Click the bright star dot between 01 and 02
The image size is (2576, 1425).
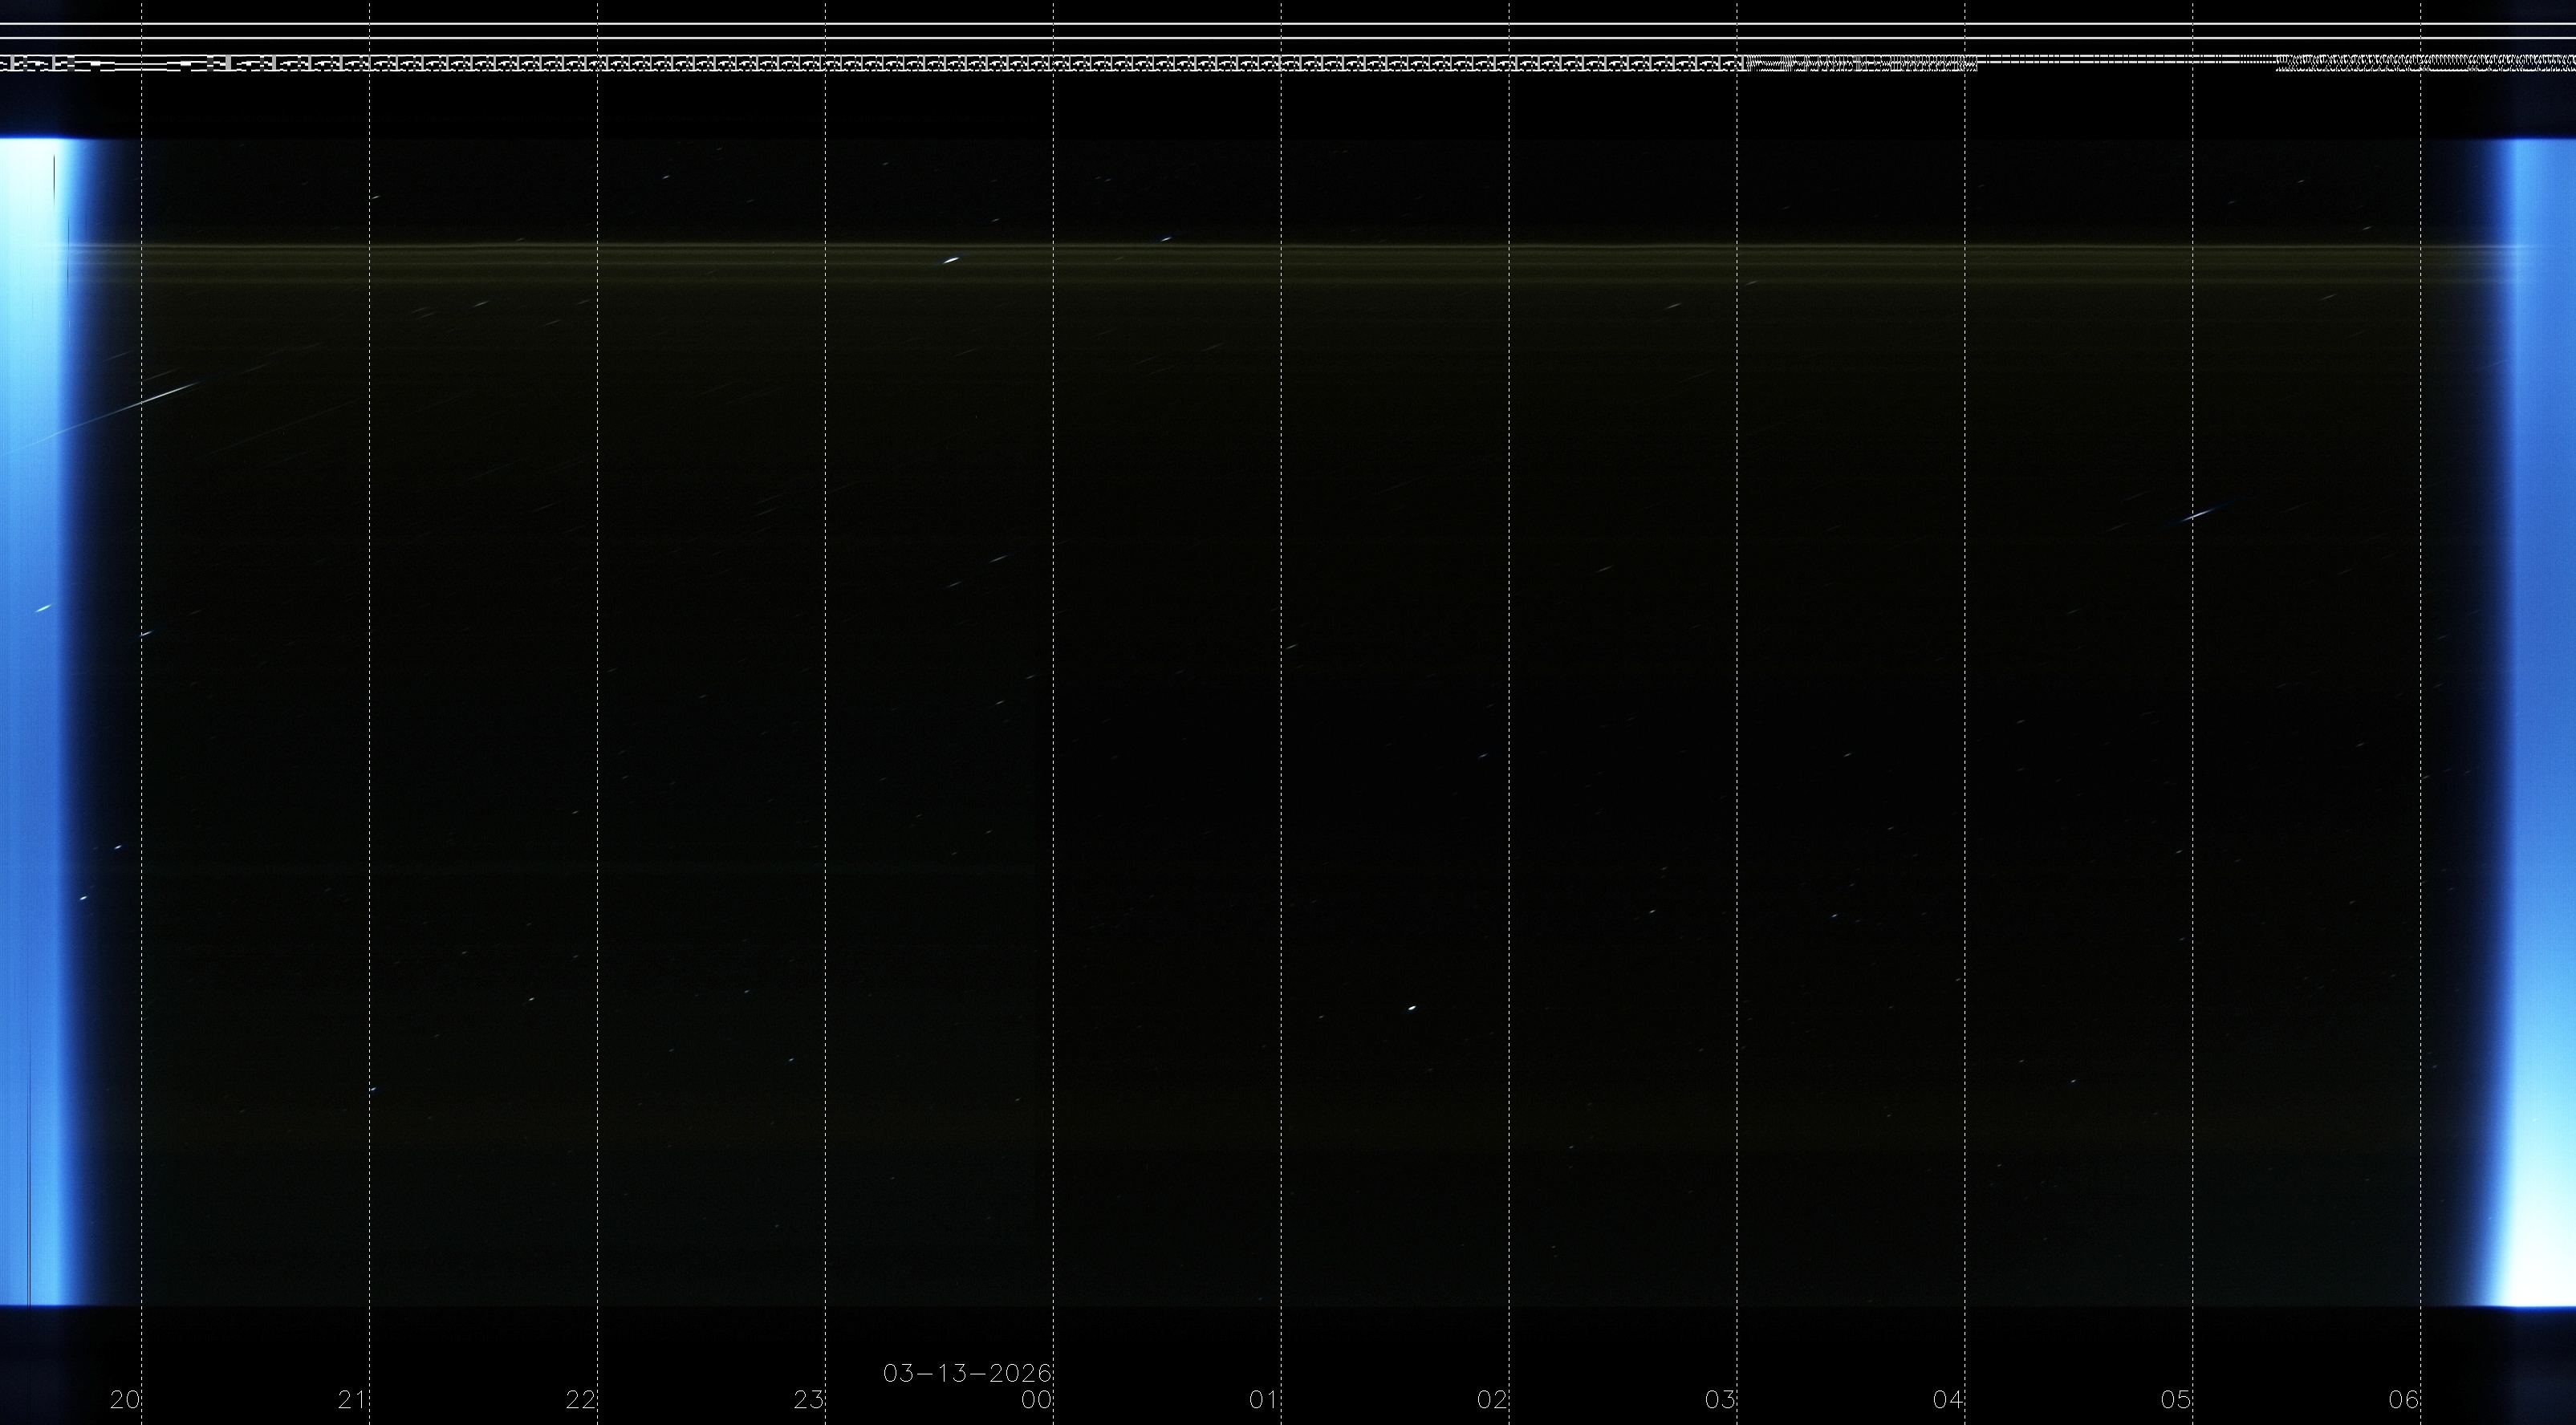click(x=1412, y=1007)
